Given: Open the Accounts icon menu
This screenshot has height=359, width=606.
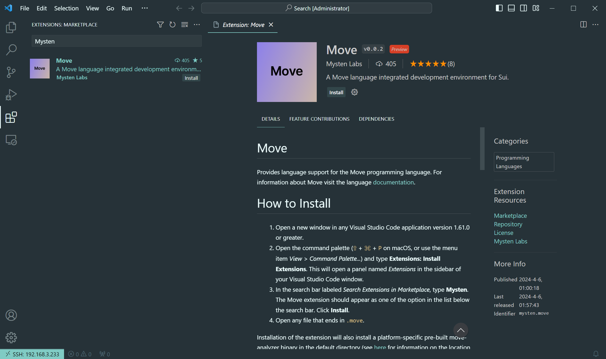Looking at the screenshot, I should click(x=11, y=315).
